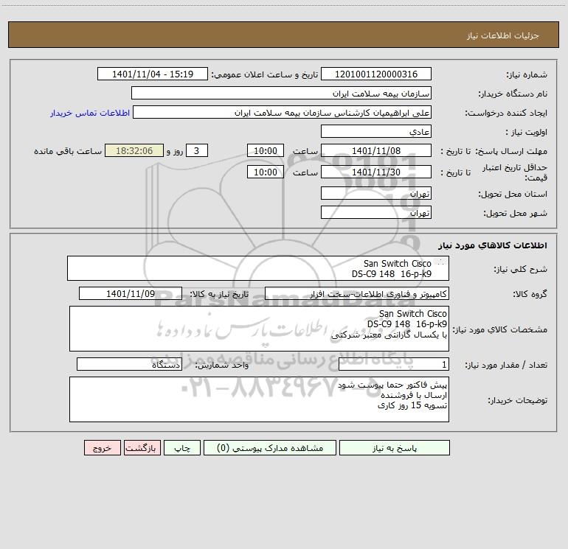Click buyer notes text area
This screenshot has height=549, width=568.
pos(259,399)
